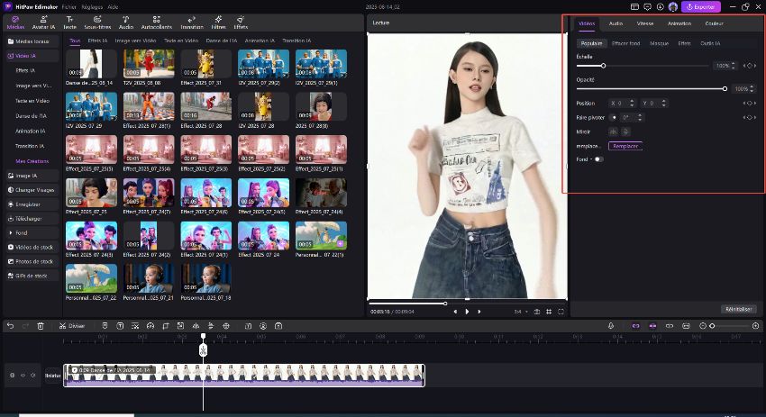Select the Effacer fond sub-tab
This screenshot has width=766, height=417.
click(625, 43)
